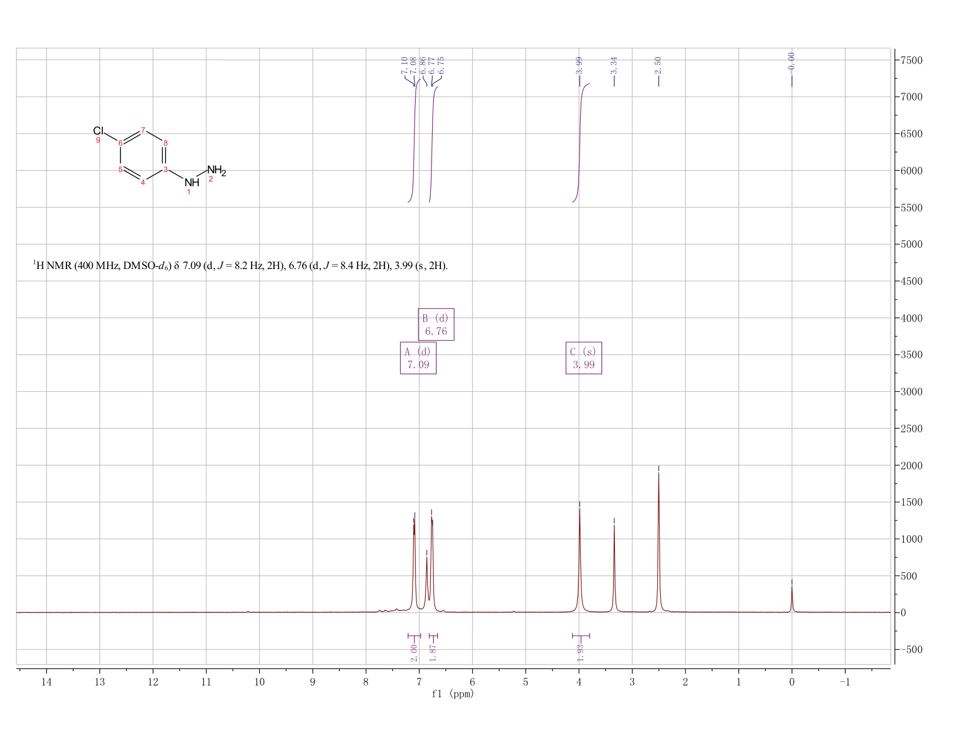Image resolution: width=970 pixels, height=749 pixels.
Task: Click the 5 tick label on ppm axis
Action: pyautogui.click(x=526, y=681)
